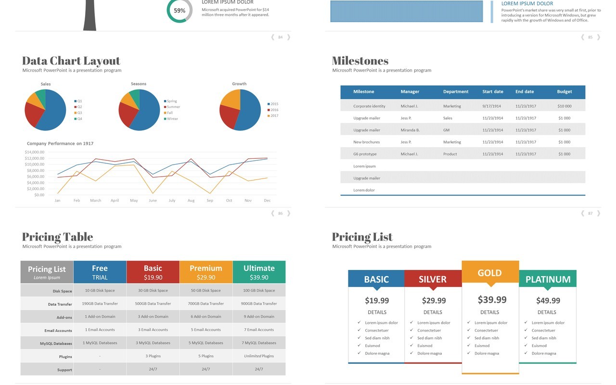
Task: Select the Growth pie chart
Action: 240,110
